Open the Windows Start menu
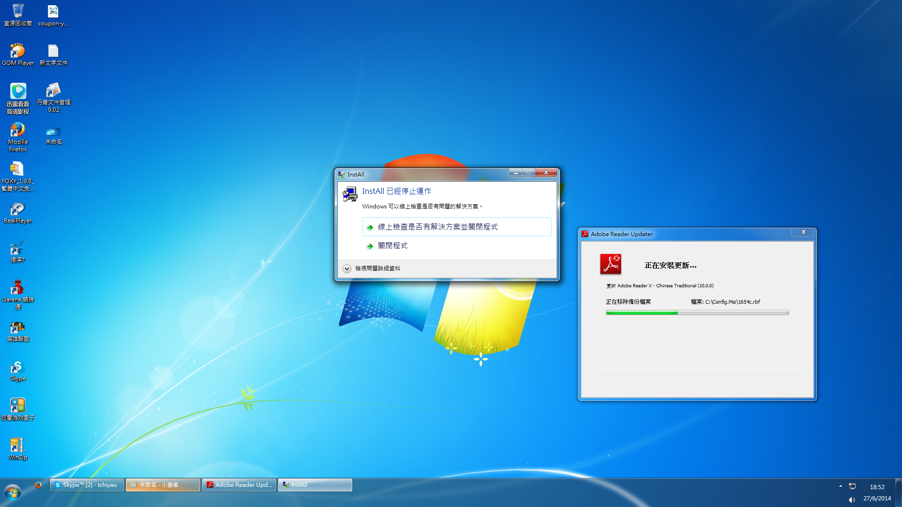Screen dimensions: 902x507 pyautogui.click(x=13, y=492)
